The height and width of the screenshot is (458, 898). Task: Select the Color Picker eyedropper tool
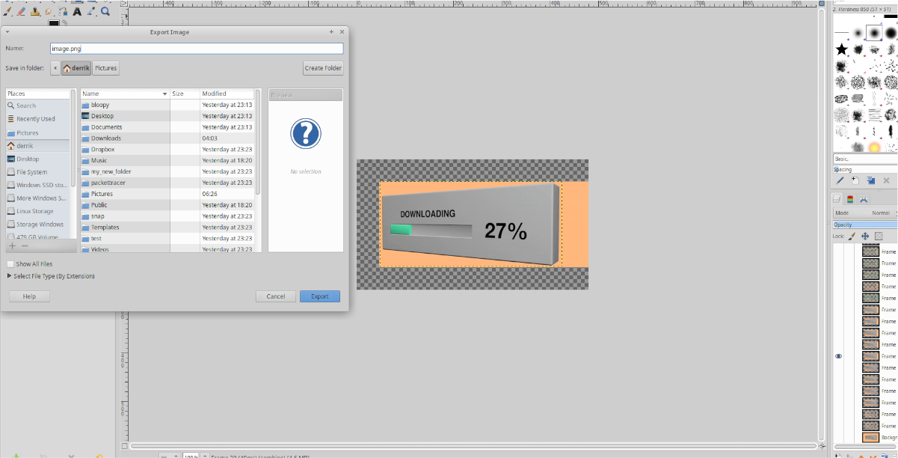pyautogui.click(x=91, y=11)
